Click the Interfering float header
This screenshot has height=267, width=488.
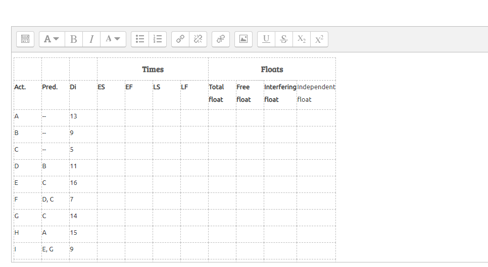point(280,95)
